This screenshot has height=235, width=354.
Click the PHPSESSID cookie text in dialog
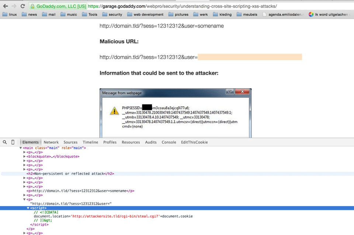coord(156,108)
